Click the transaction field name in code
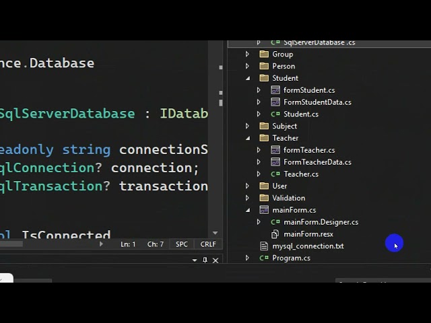 pyautogui.click(x=164, y=186)
